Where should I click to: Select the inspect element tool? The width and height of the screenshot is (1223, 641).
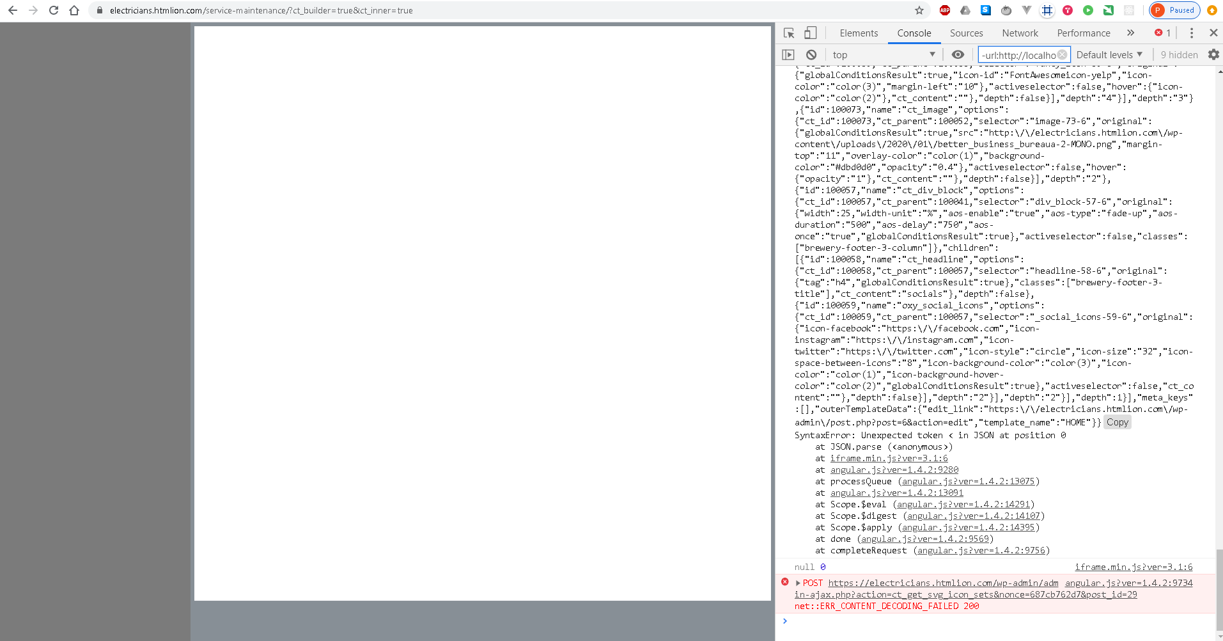click(x=789, y=32)
